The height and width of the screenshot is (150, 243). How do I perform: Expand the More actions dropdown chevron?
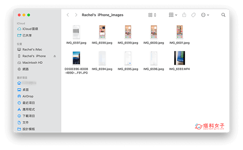tap(208, 15)
